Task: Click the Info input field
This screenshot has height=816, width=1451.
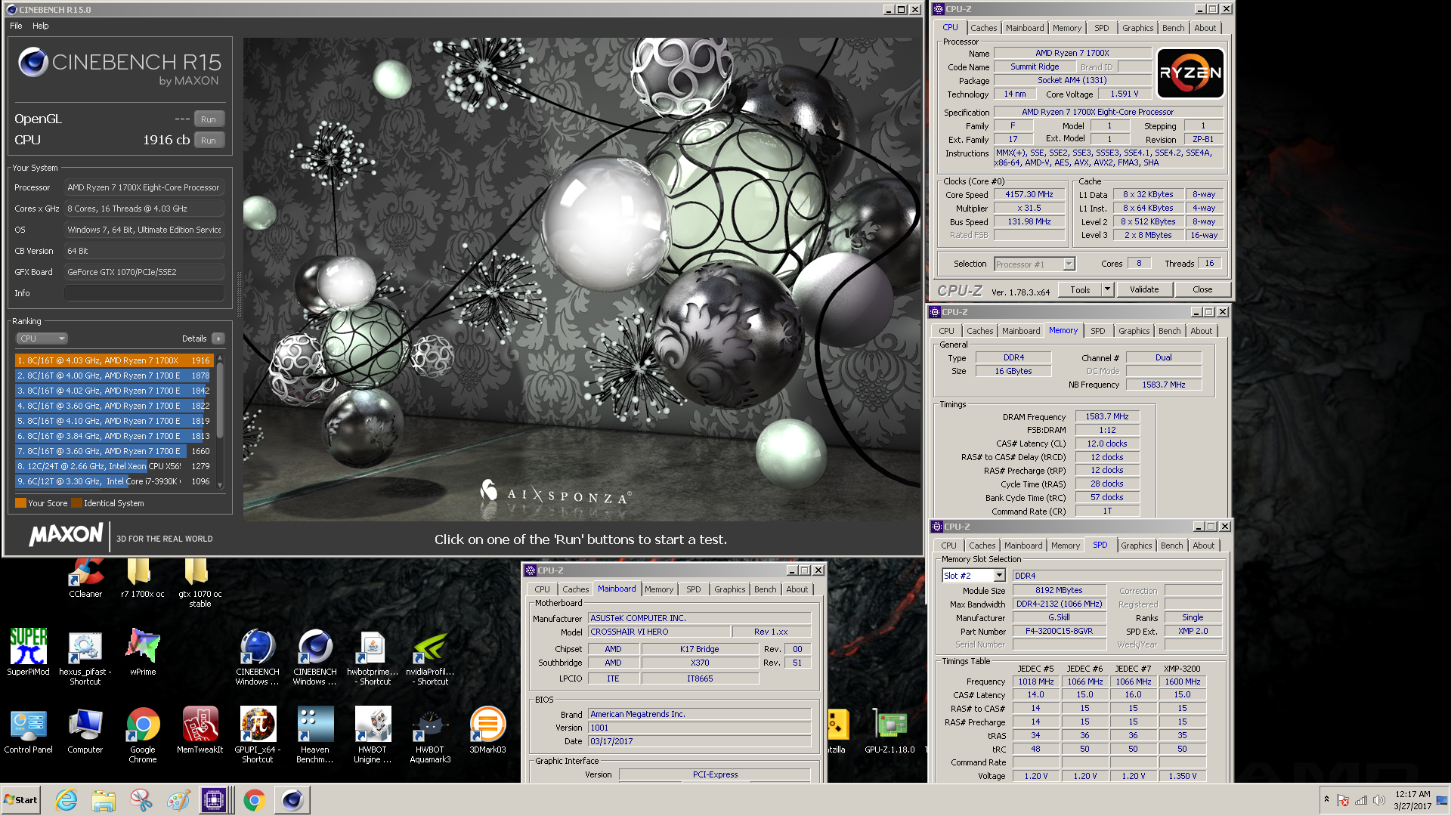Action: (x=144, y=293)
